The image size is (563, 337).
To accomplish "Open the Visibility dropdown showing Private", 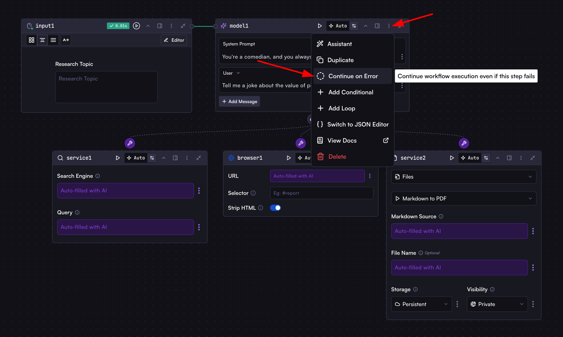I will (497, 304).
